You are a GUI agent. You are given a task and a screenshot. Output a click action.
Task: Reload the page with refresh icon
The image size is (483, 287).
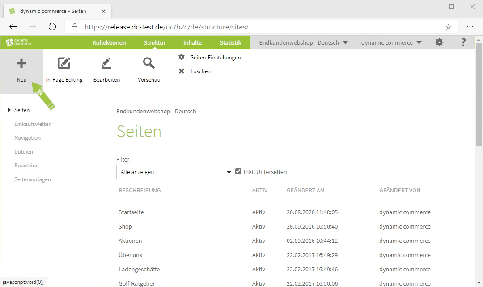point(52,27)
